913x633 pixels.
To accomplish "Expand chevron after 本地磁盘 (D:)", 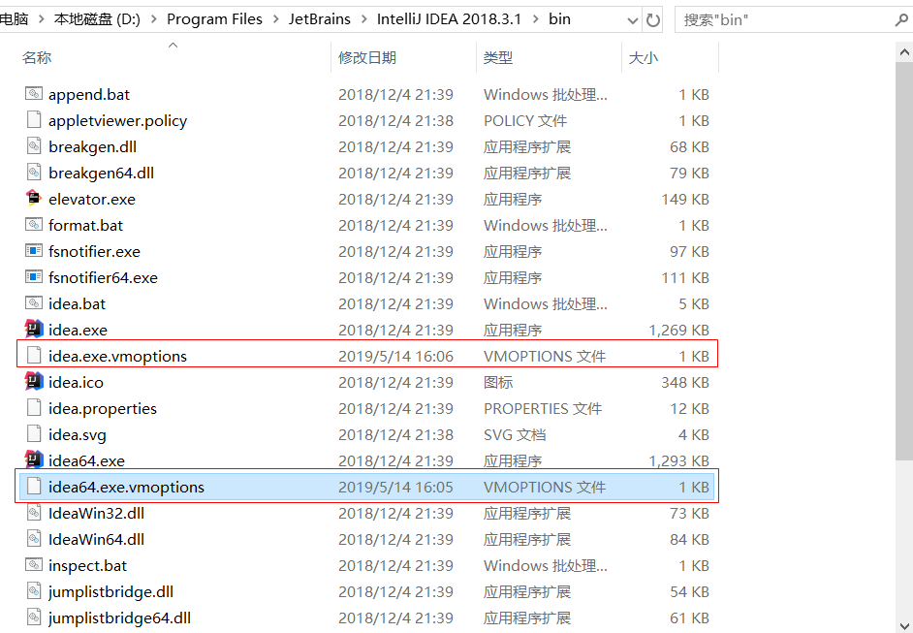I will coord(154,19).
